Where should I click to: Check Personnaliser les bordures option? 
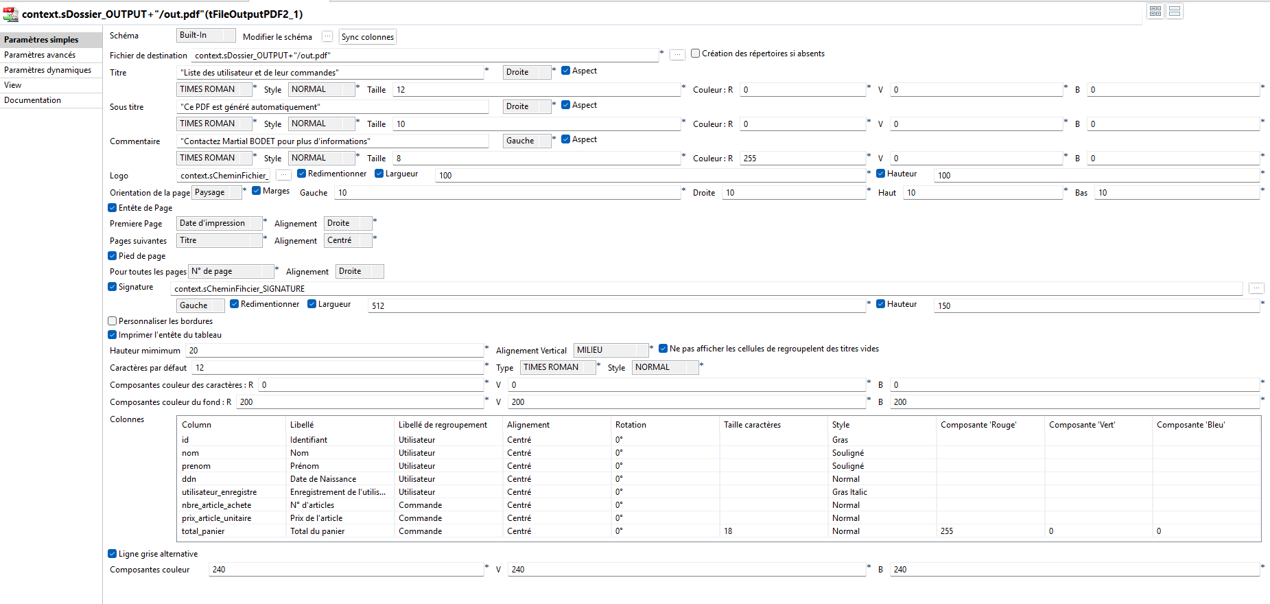113,321
